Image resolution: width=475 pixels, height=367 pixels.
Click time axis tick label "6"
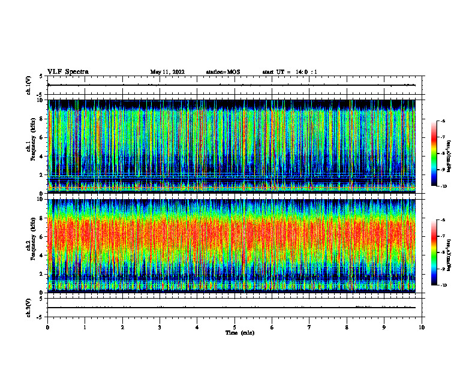(272, 327)
